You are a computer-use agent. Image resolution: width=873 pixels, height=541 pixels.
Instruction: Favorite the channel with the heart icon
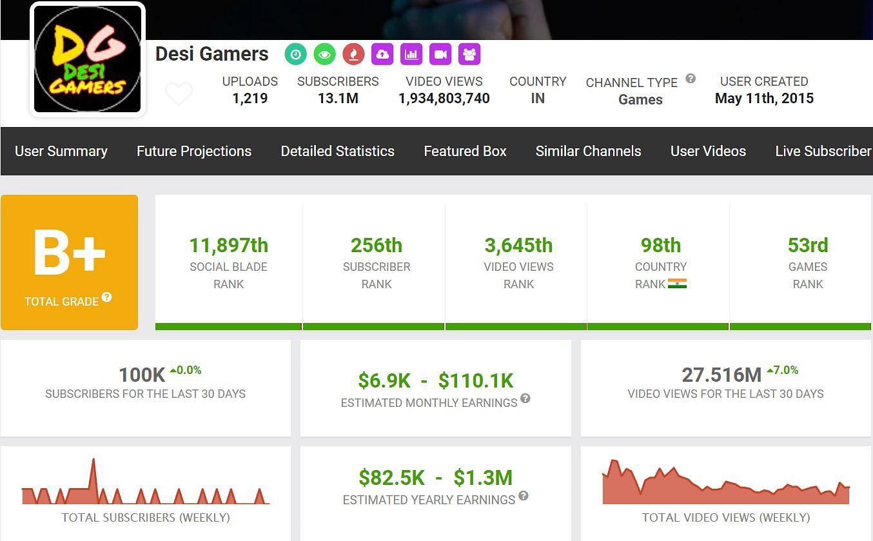[179, 94]
